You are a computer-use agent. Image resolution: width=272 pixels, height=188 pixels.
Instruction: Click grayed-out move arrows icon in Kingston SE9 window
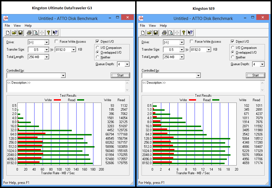[x=177, y=33]
